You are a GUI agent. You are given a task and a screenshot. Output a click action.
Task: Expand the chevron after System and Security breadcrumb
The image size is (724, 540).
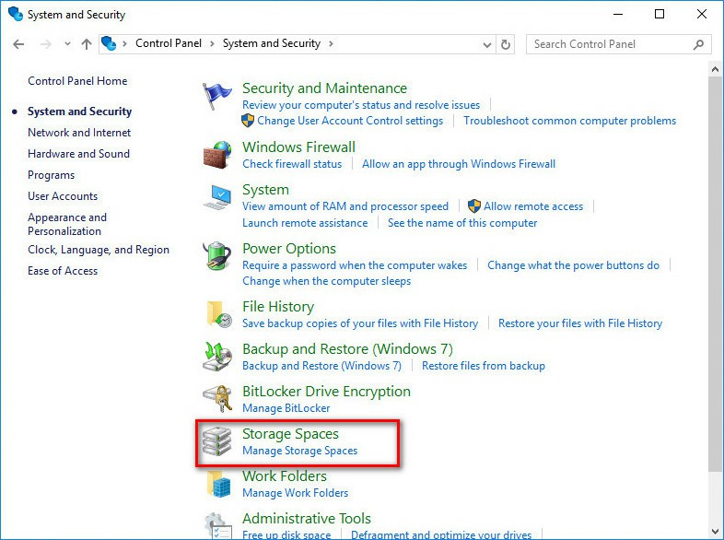point(331,44)
